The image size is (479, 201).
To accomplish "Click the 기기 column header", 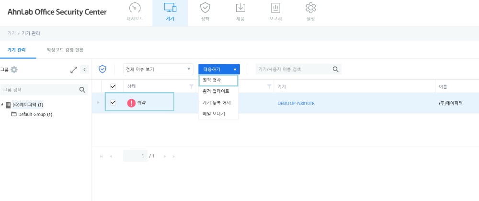I will click(x=281, y=87).
